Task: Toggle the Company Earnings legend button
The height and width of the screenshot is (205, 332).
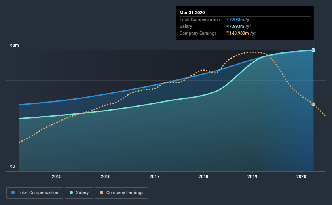Action: (122, 193)
